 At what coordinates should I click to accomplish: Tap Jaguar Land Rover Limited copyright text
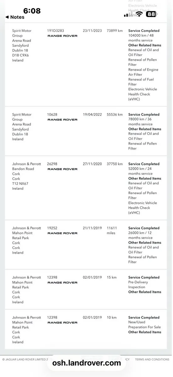(x=25, y=359)
